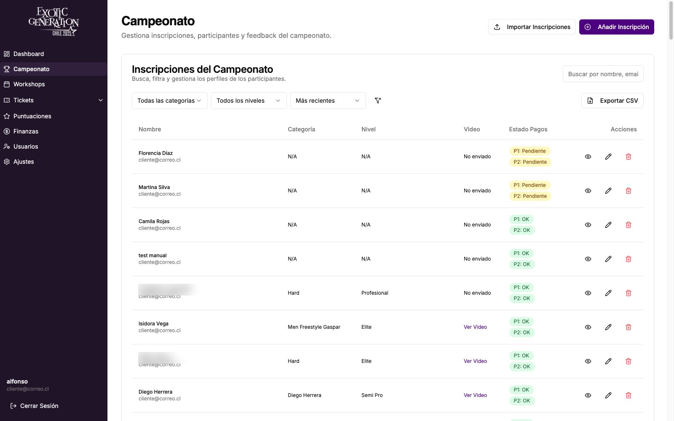Open the Más recientes sort dropdown
The width and height of the screenshot is (674, 421).
[328, 101]
